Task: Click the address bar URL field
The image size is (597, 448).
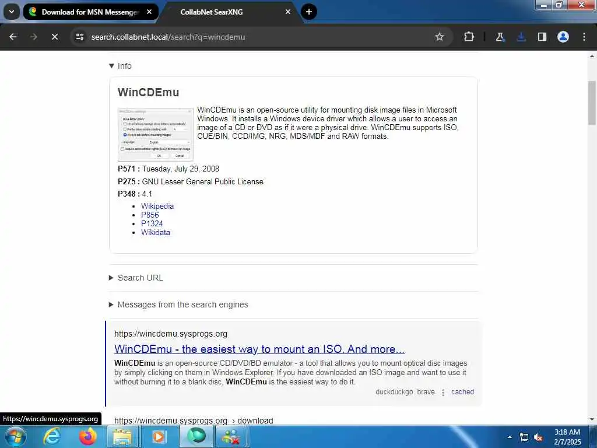Action: (x=259, y=37)
